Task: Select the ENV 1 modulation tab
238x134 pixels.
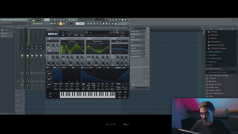Action: tap(55, 68)
